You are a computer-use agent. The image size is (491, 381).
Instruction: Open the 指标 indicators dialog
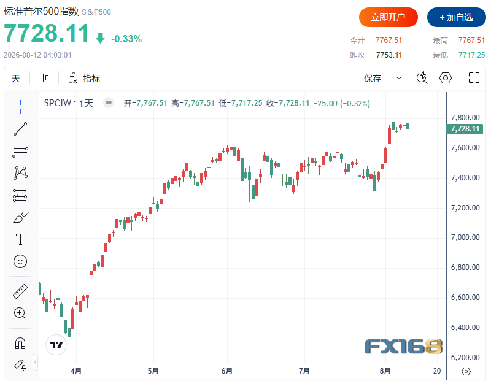[x=84, y=78]
